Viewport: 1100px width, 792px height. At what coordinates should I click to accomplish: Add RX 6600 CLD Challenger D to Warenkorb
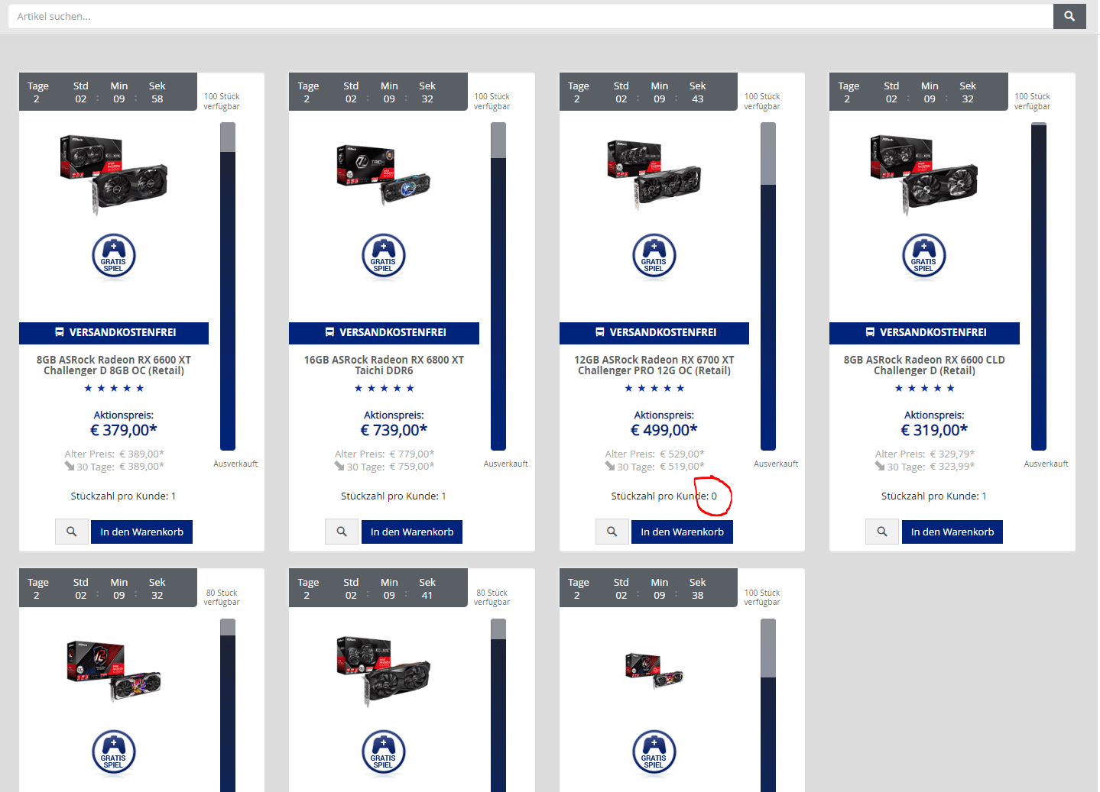pos(952,532)
